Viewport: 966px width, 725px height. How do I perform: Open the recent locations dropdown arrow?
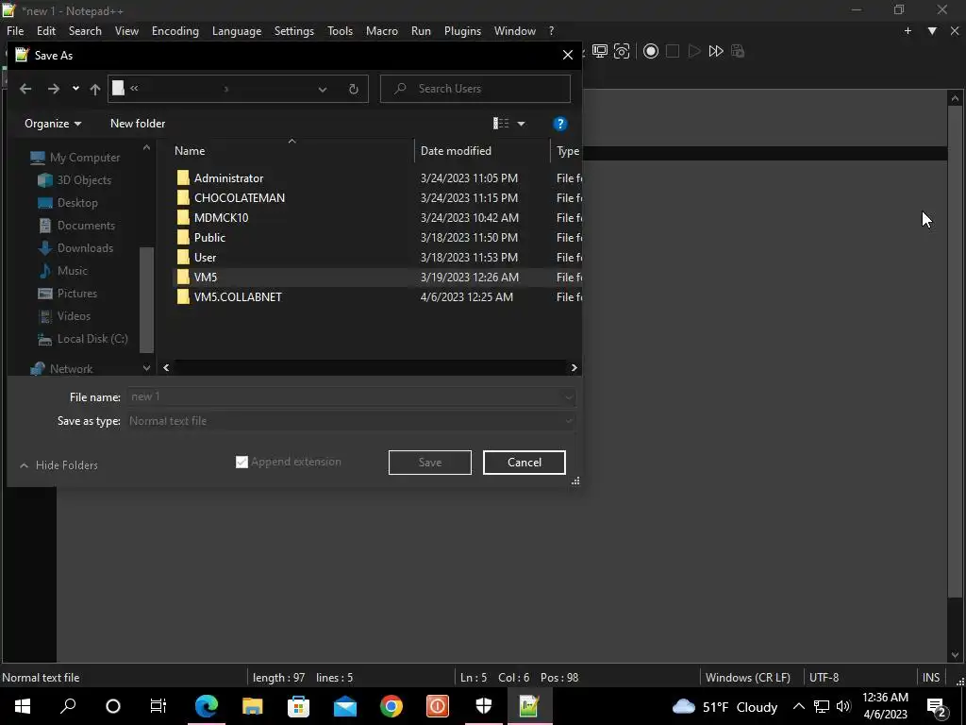pyautogui.click(x=75, y=89)
